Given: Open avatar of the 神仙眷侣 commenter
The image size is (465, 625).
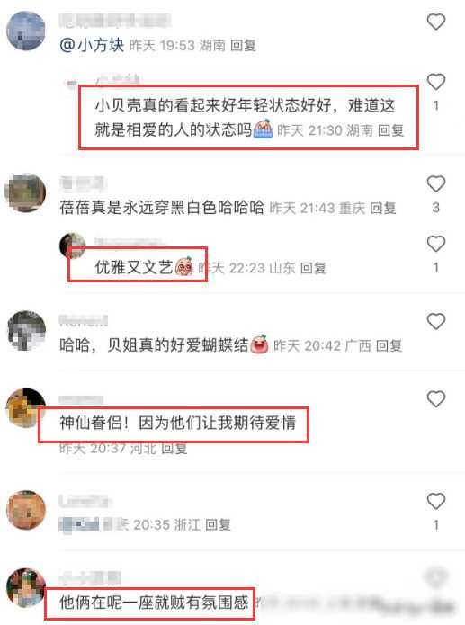Looking at the screenshot, I should coord(25,407).
